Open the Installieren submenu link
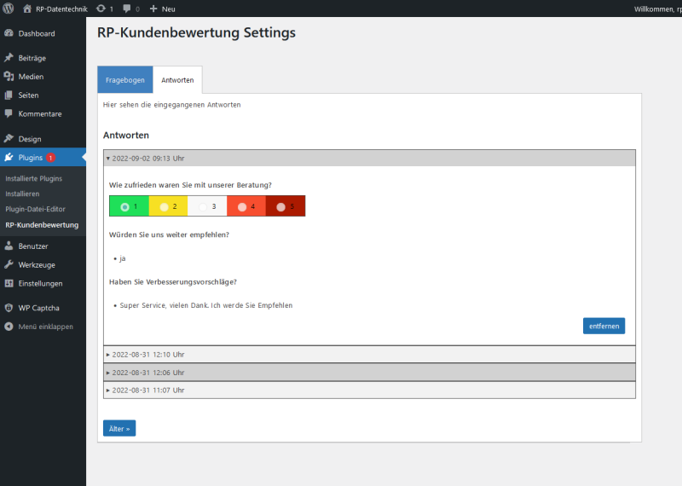The image size is (682, 486). point(22,194)
